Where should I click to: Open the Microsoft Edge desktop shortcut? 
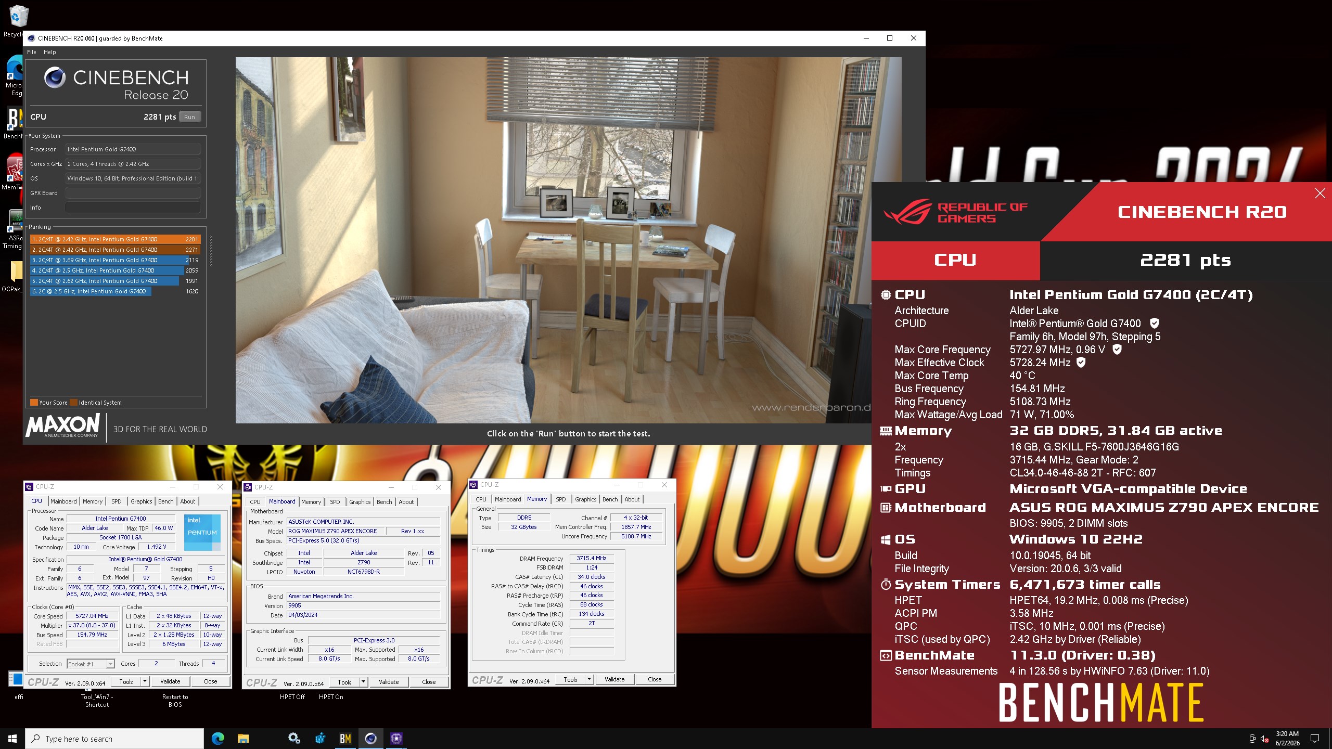[x=15, y=68]
